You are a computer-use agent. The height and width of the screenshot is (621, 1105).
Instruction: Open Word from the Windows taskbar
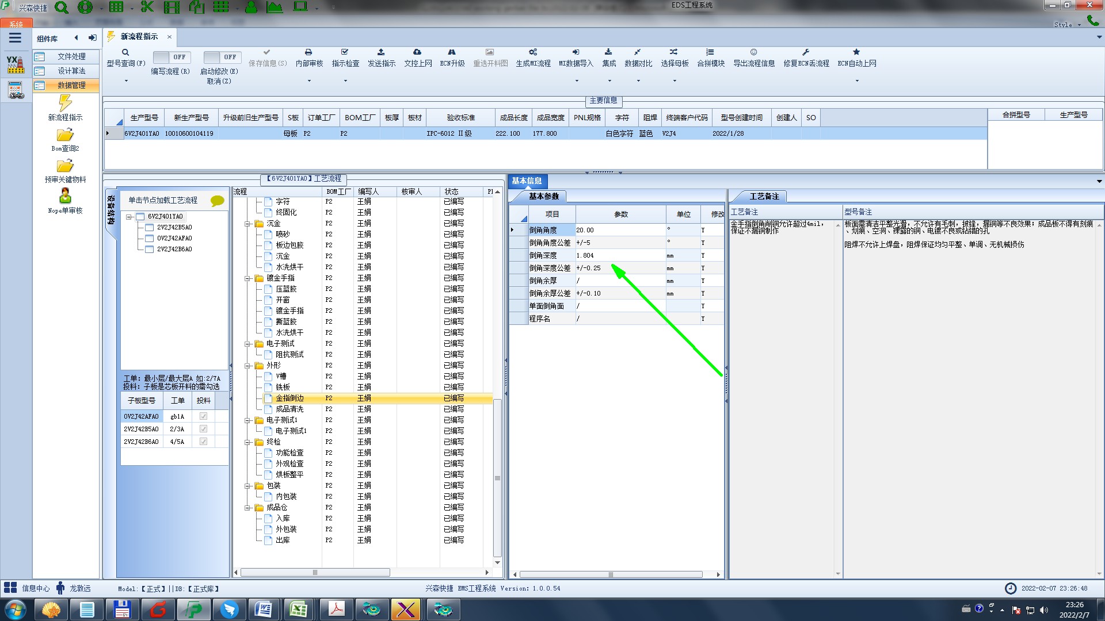pos(262,609)
